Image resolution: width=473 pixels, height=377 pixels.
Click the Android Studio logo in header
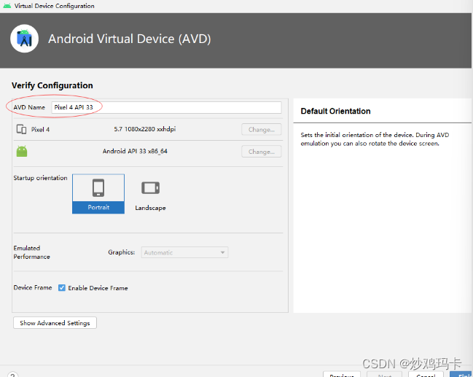(25, 39)
